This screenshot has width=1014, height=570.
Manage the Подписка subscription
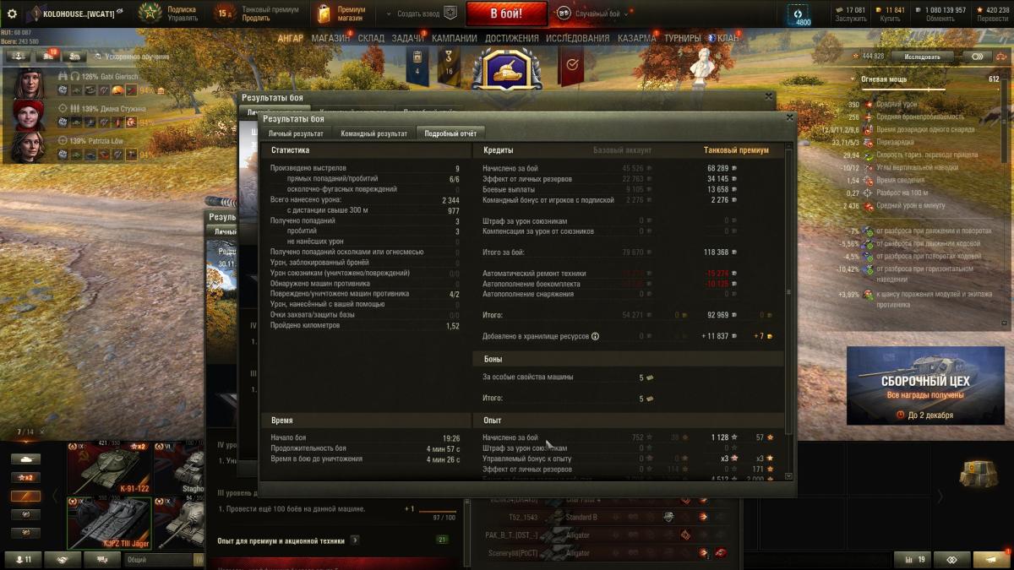point(182,18)
